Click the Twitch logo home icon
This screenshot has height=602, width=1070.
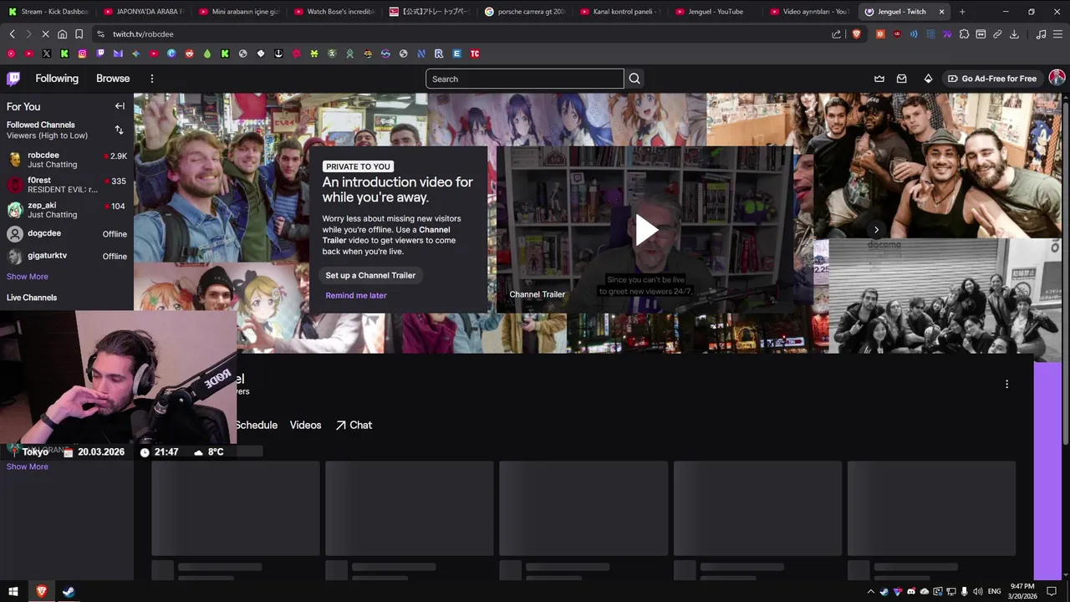13,79
